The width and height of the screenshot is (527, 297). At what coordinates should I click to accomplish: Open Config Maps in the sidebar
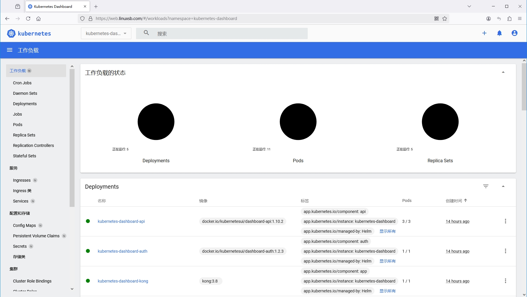pyautogui.click(x=24, y=225)
